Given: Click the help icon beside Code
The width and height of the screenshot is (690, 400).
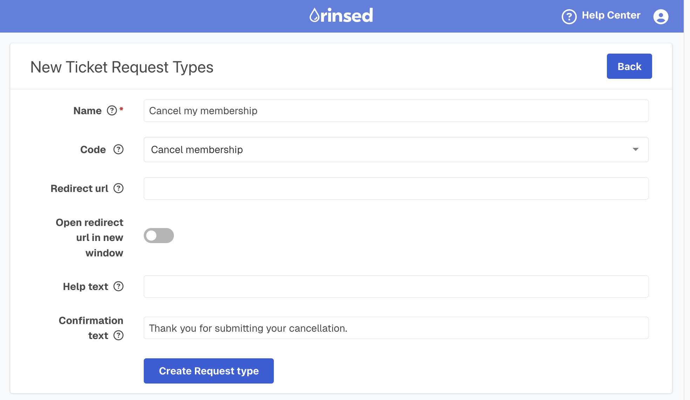Looking at the screenshot, I should click(119, 150).
